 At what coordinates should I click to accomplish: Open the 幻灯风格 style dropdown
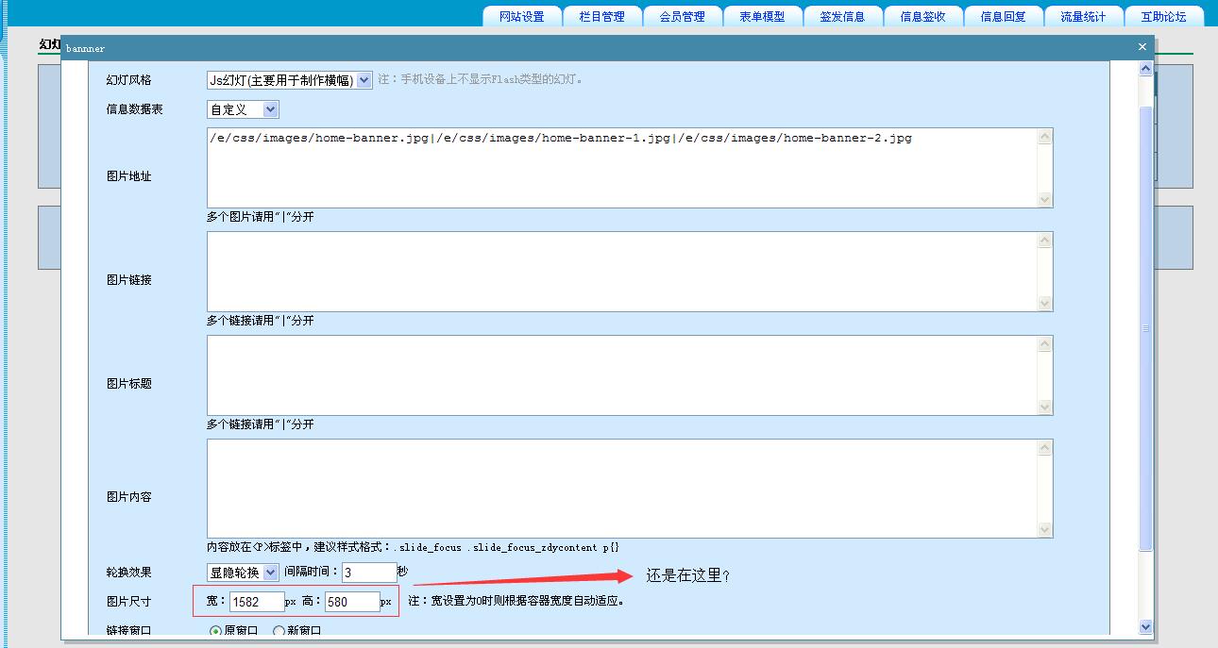290,80
